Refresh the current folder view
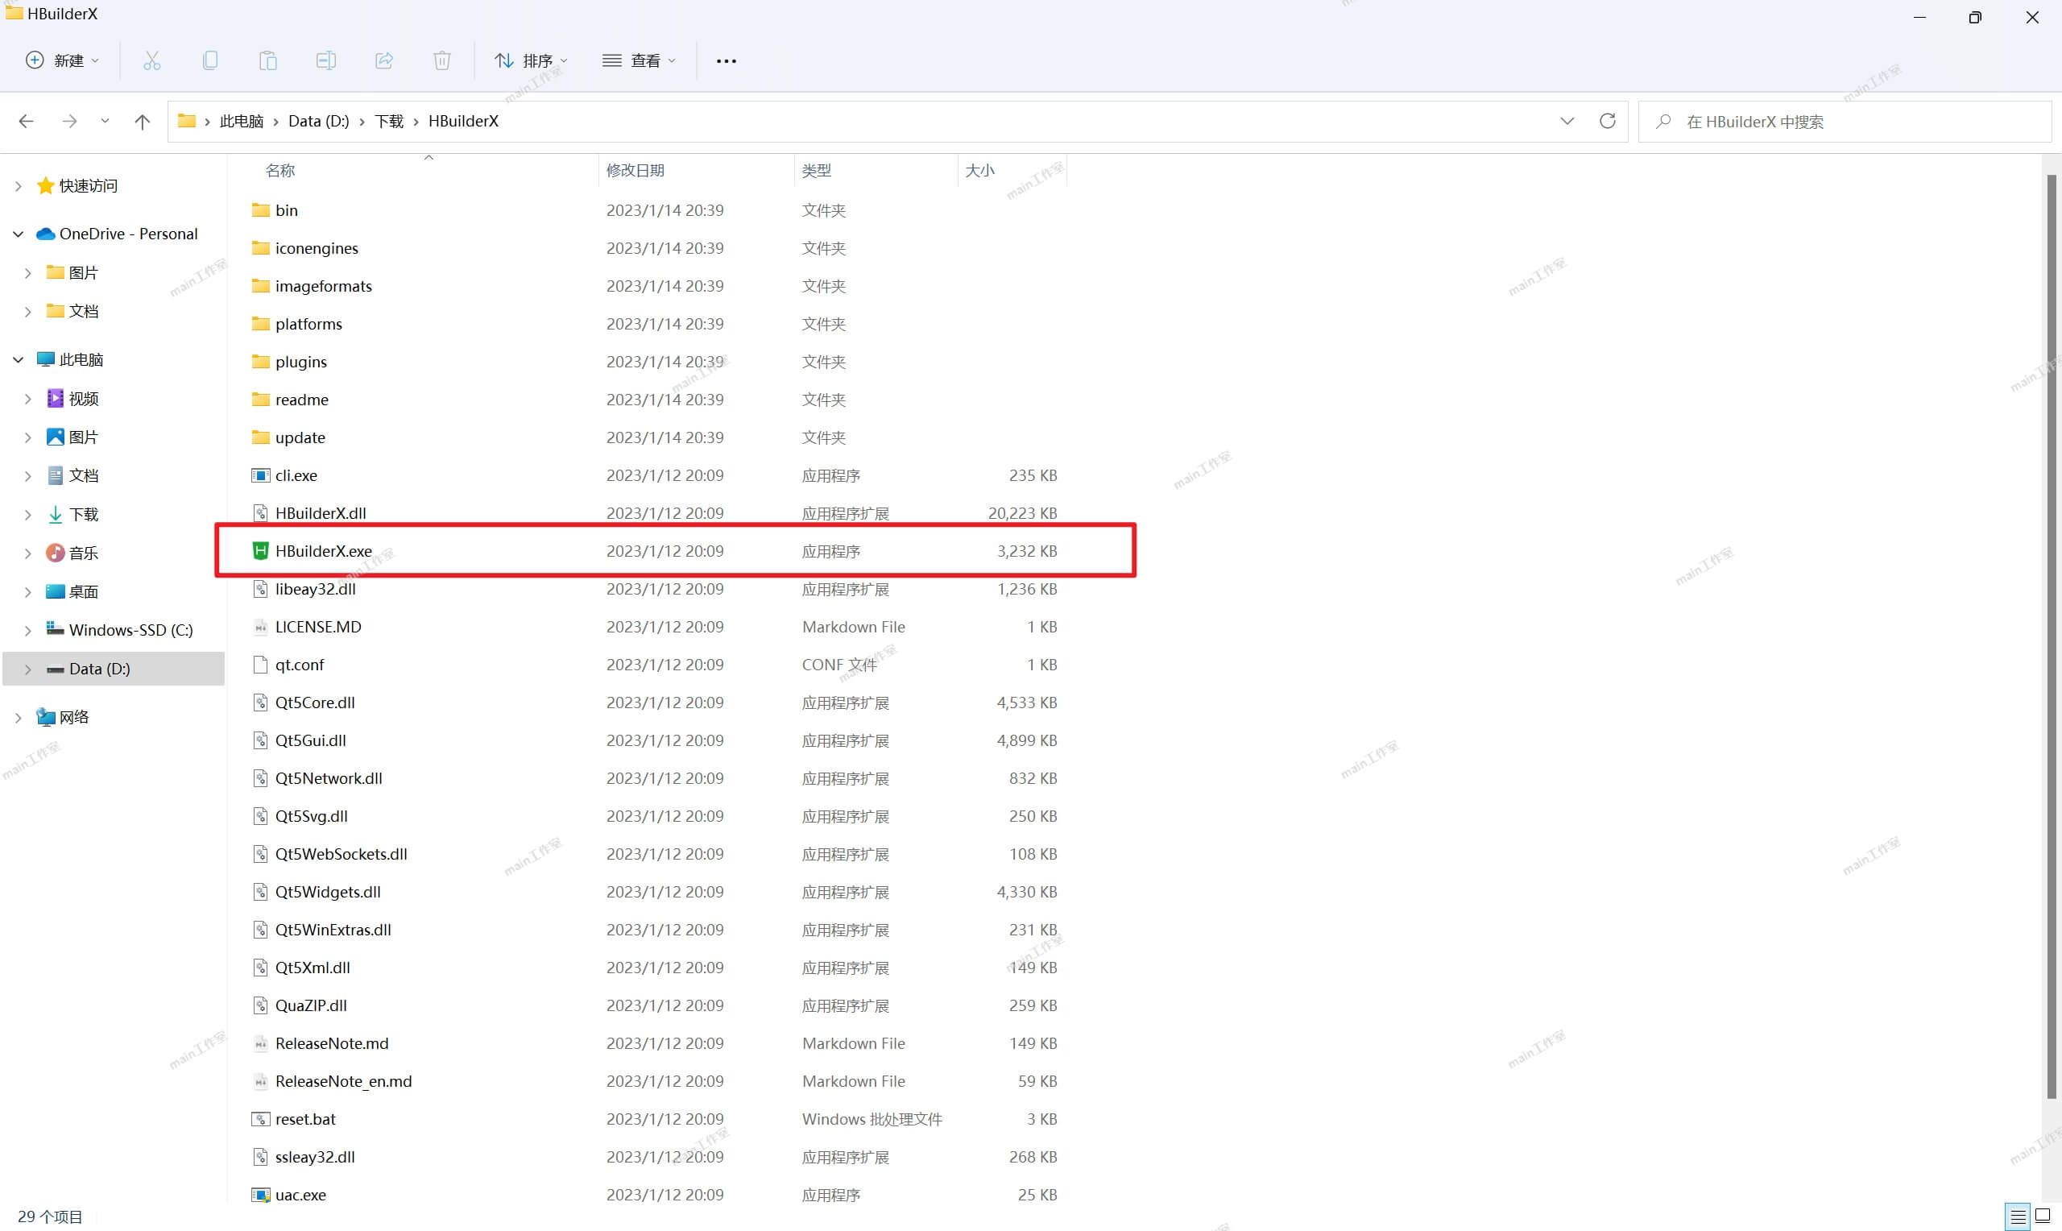This screenshot has height=1231, width=2062. [x=1607, y=121]
